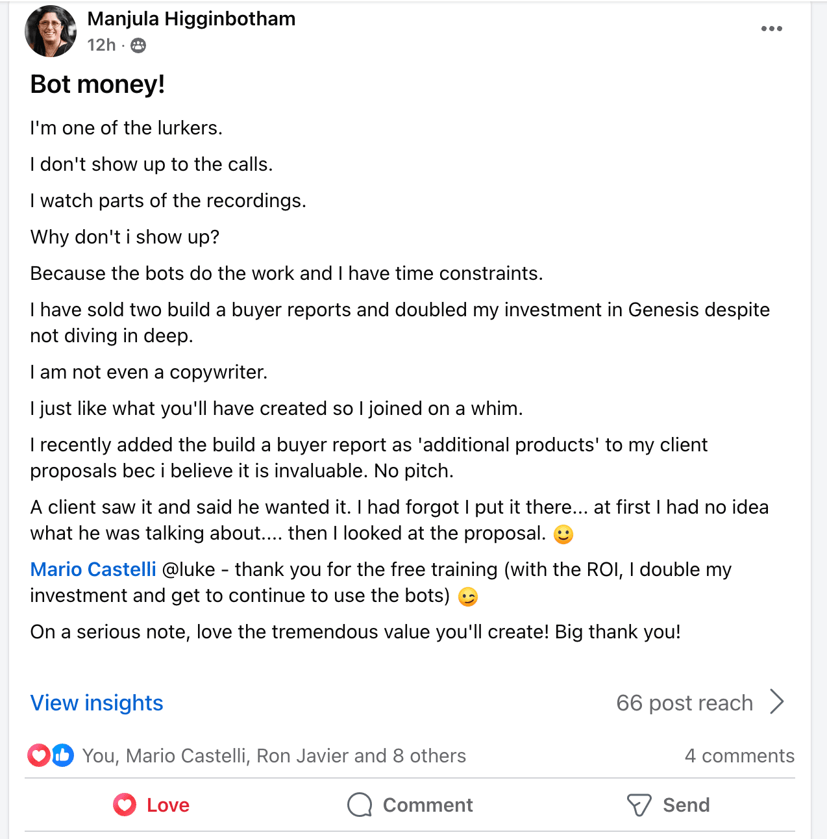Click the '66 post reach' text
This screenshot has width=827, height=839.
pyautogui.click(x=684, y=703)
